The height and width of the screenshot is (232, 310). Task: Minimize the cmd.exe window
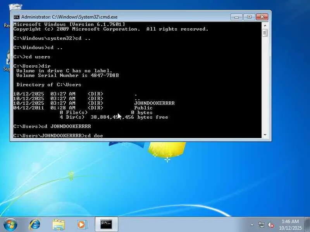tap(236, 17)
